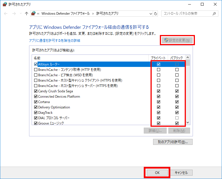Viewport: 222px width, 179px height.
Task: Select the Connected Devices Platform row
Action: [108, 96]
